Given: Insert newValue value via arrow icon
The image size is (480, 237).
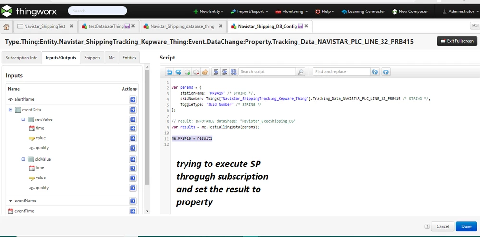Looking at the screenshot, I should click(x=133, y=138).
